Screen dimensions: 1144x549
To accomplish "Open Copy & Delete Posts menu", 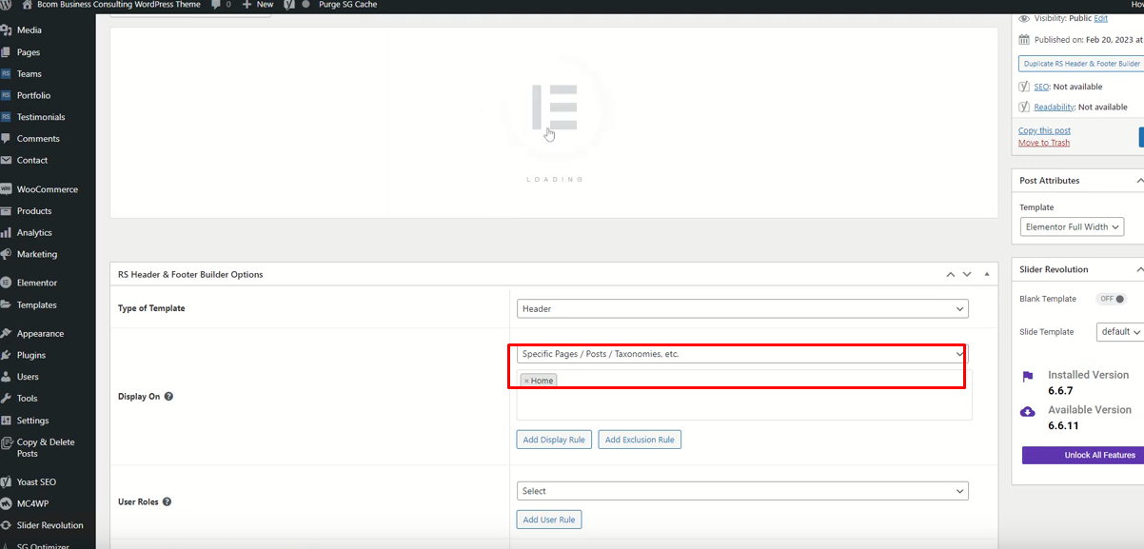I will (x=48, y=448).
